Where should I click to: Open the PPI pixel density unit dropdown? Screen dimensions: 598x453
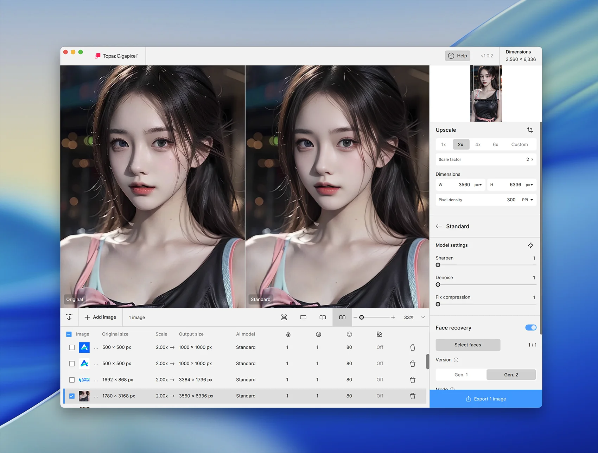(527, 200)
